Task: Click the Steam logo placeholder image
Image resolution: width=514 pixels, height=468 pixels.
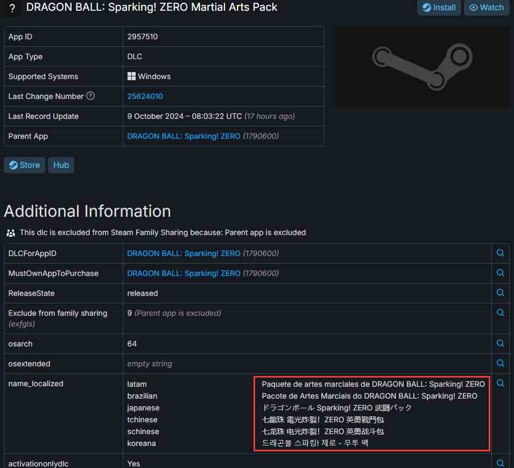Action: 422,67
